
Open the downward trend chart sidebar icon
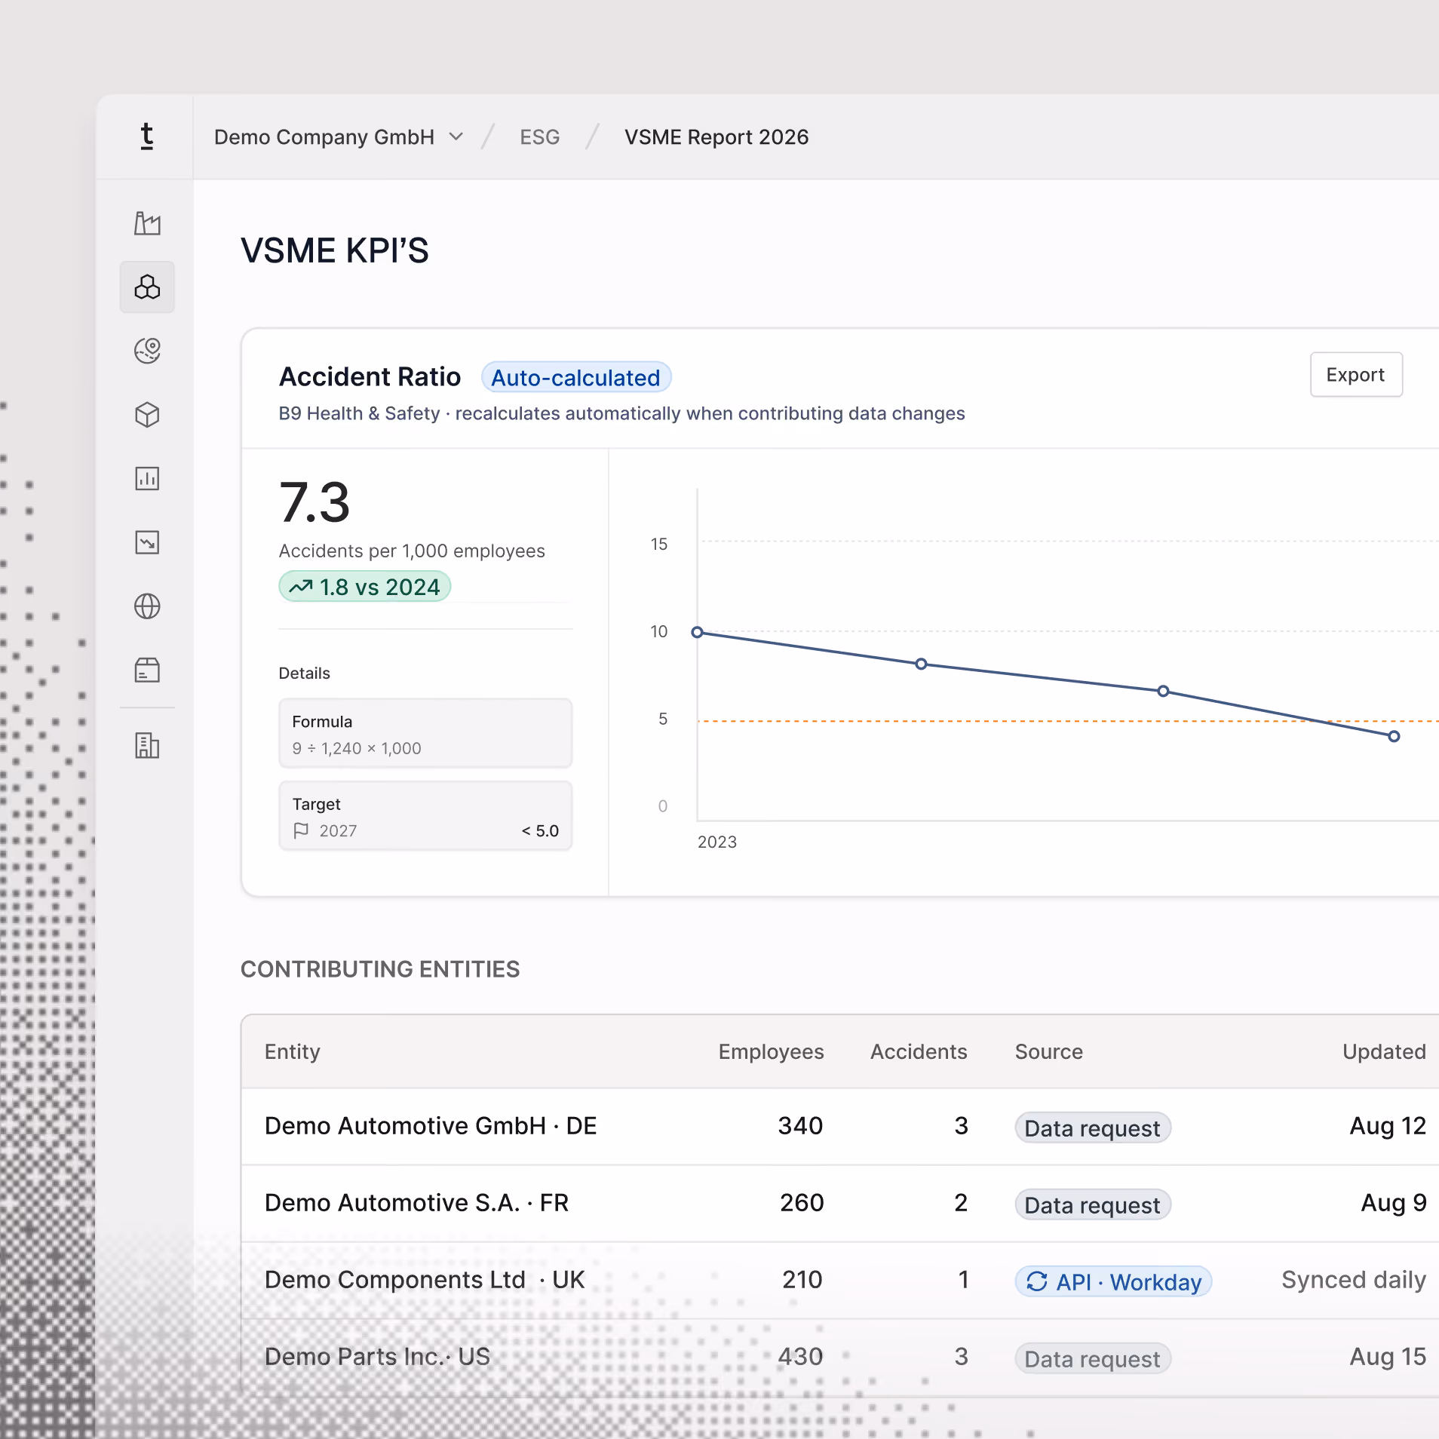[147, 542]
